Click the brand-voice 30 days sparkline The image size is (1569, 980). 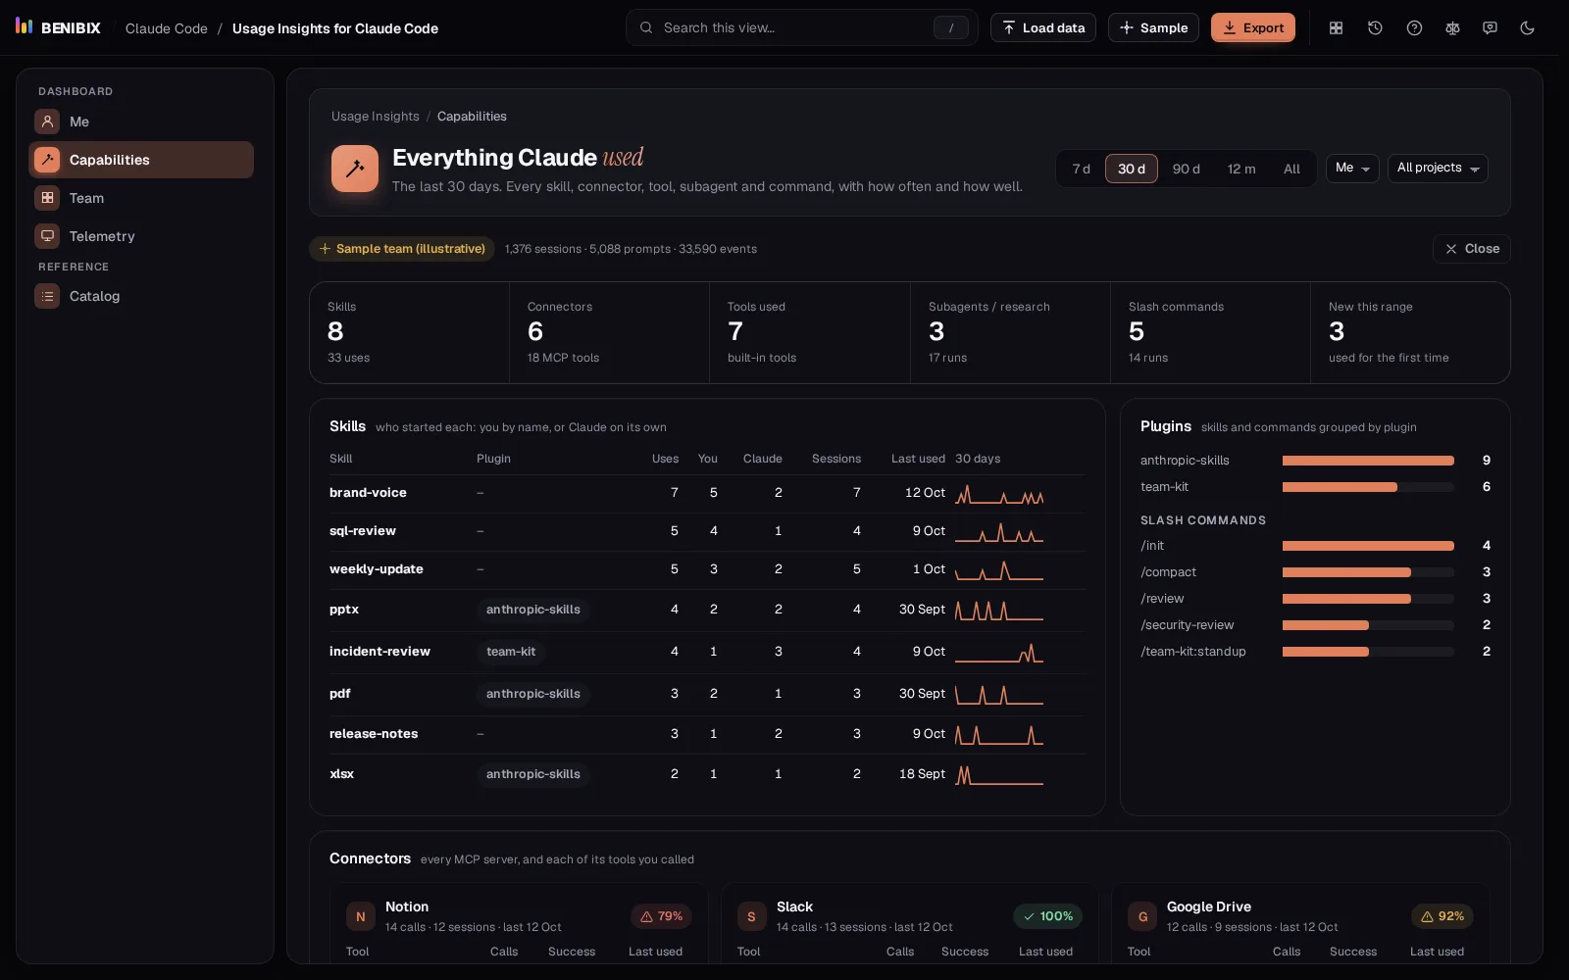pyautogui.click(x=999, y=493)
